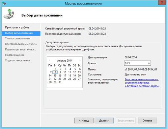Screen dimensions: 167x129
Task: Click the recovery wizard icon in title bar
Action: coord(4,3)
